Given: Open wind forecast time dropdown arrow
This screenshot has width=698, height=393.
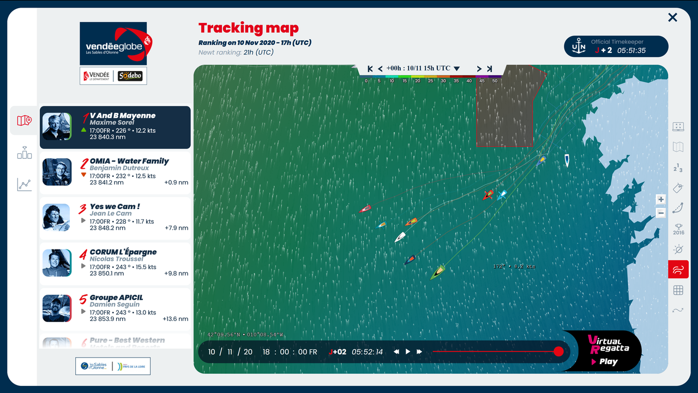Looking at the screenshot, I should point(456,69).
